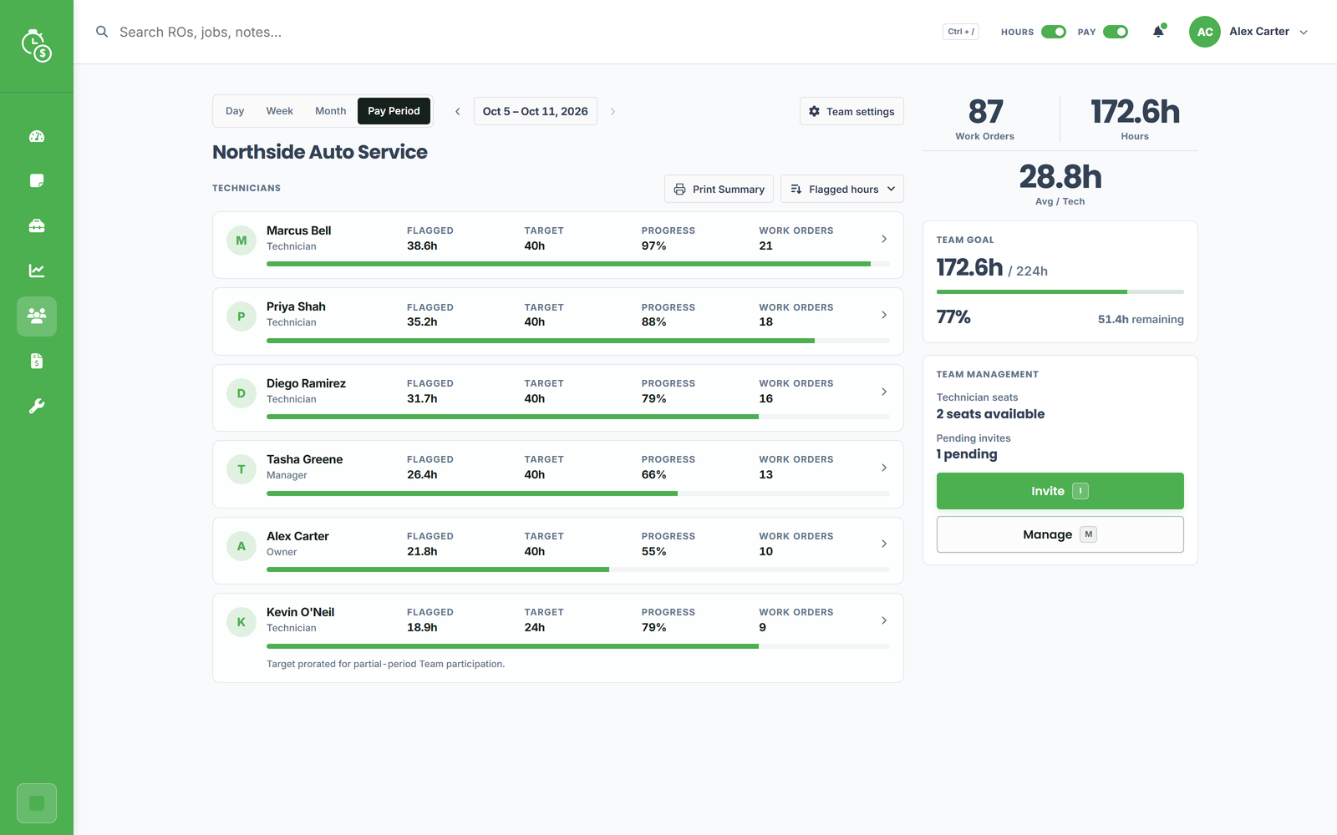Switch to the Month tab
Image resolution: width=1337 pixels, height=835 pixels.
[x=330, y=111]
